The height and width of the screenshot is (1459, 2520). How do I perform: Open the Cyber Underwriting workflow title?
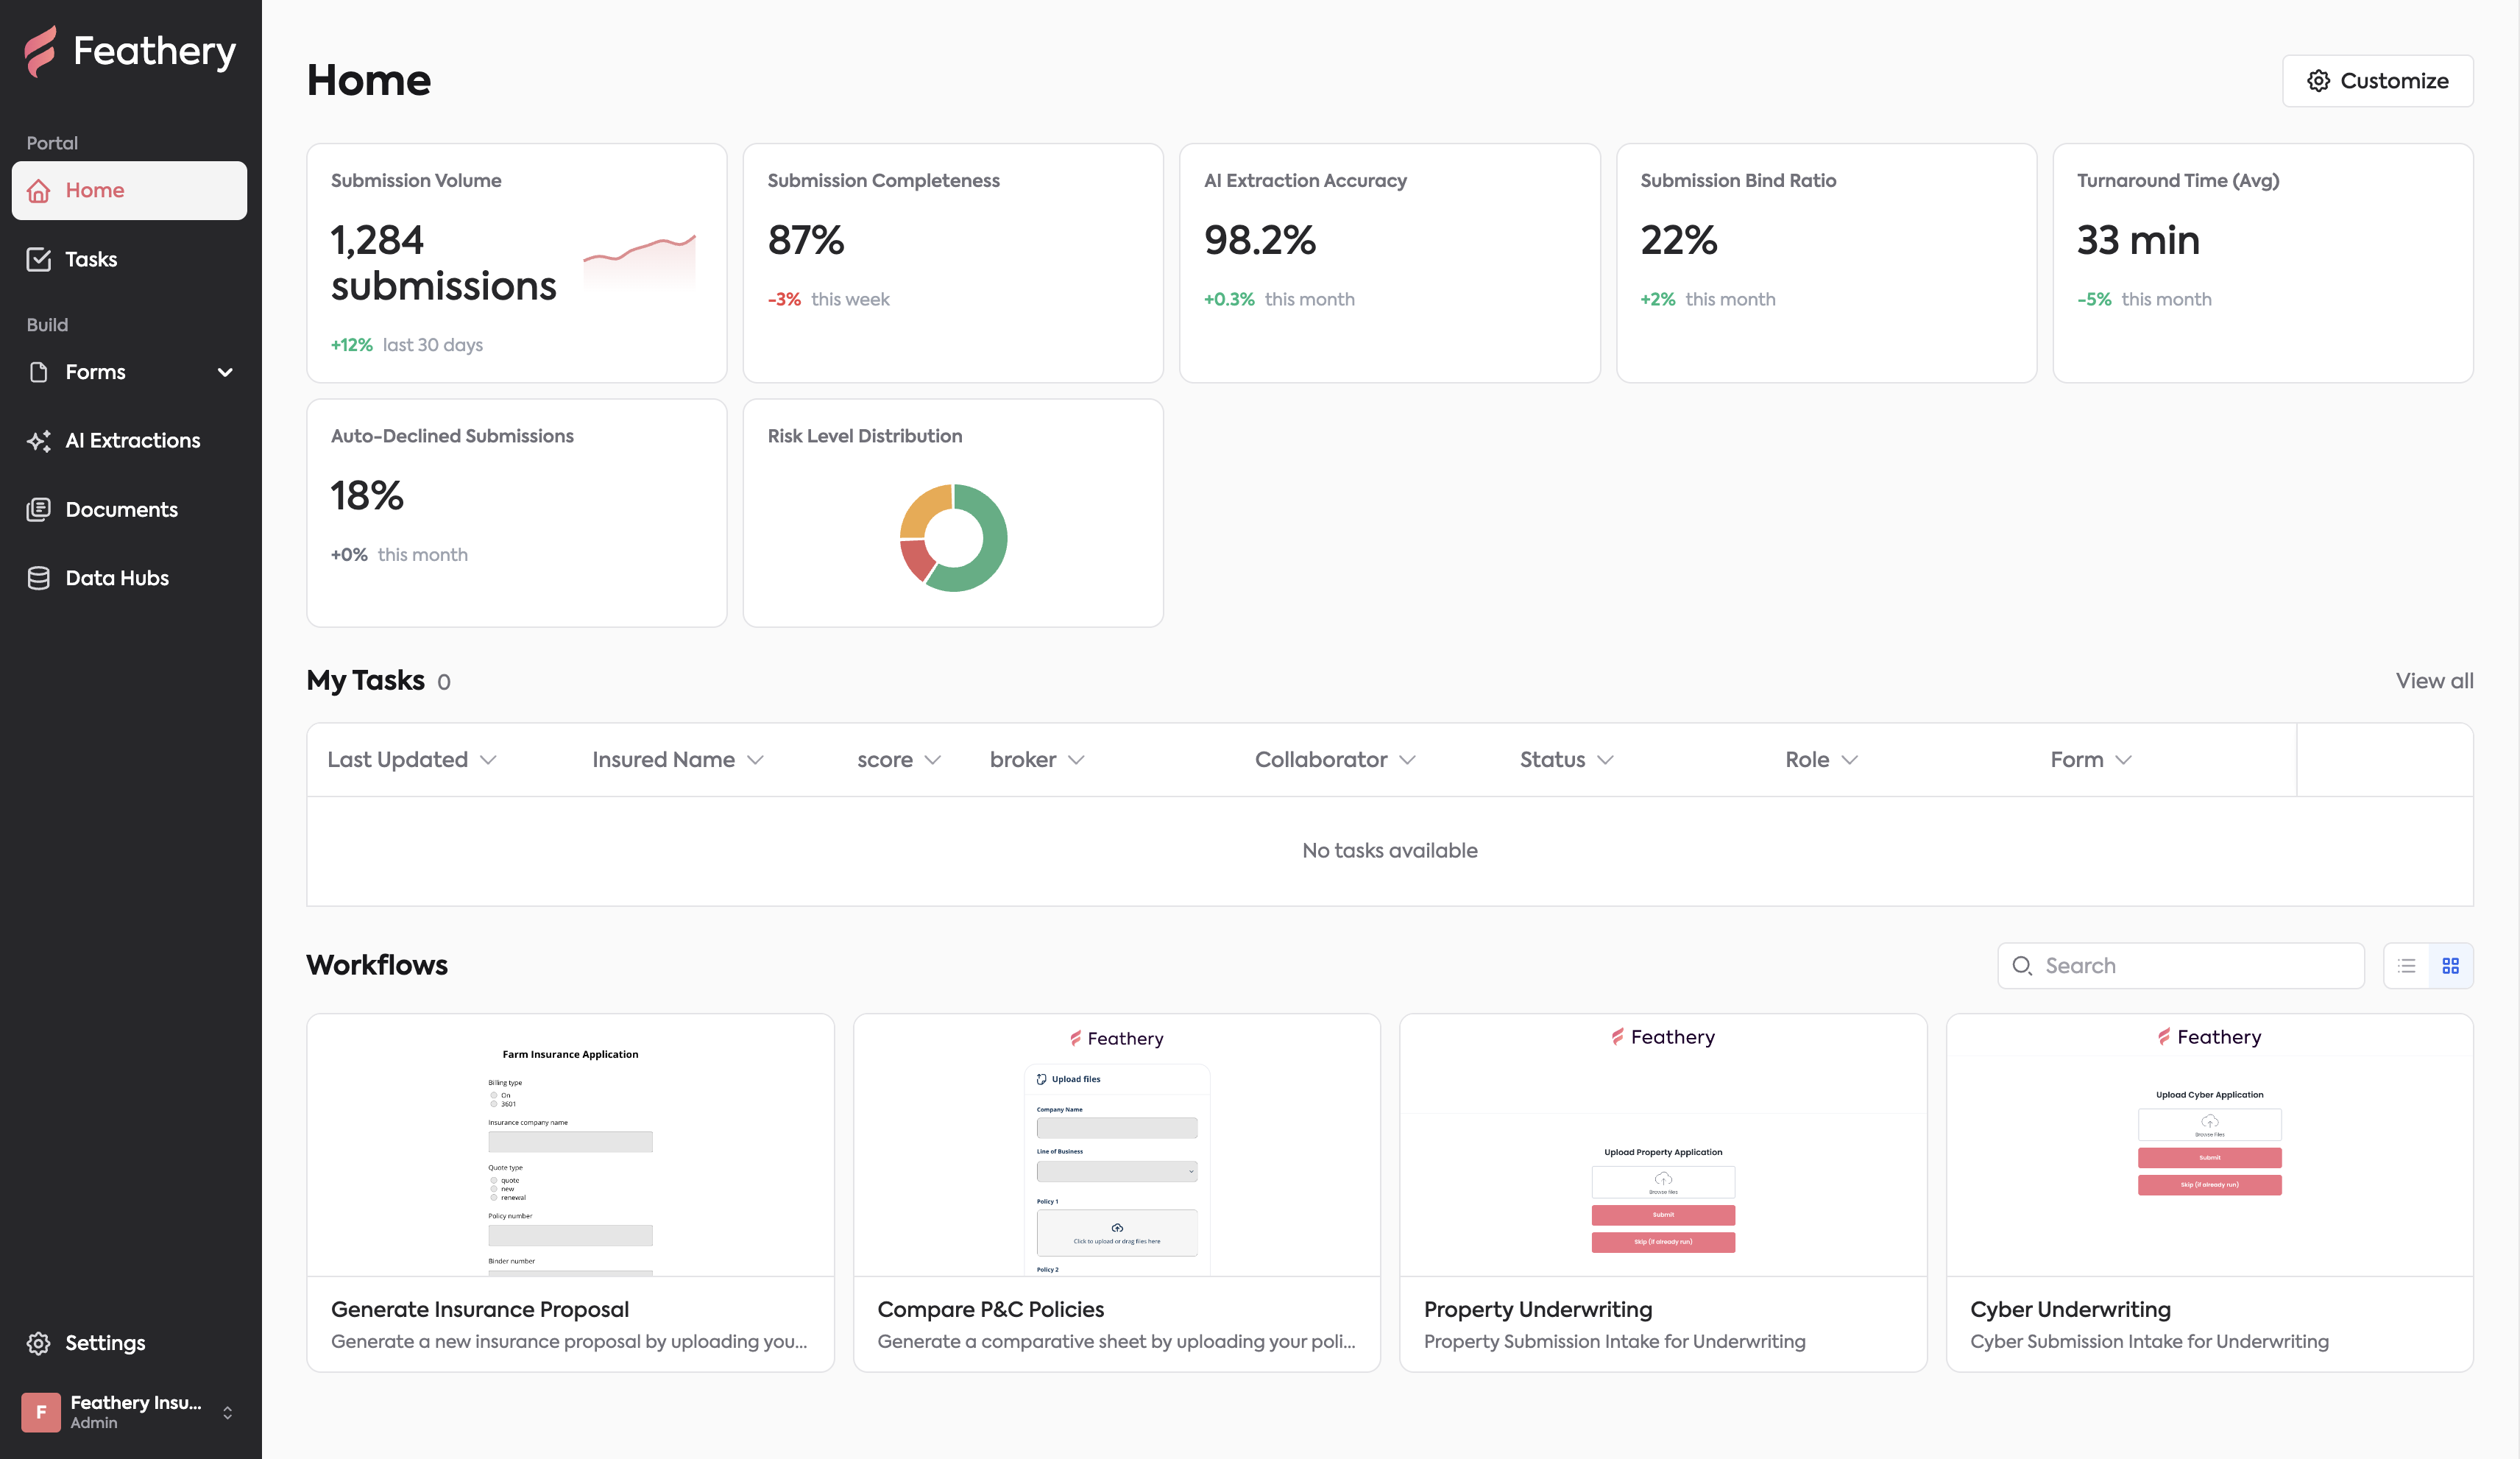[2070, 1309]
